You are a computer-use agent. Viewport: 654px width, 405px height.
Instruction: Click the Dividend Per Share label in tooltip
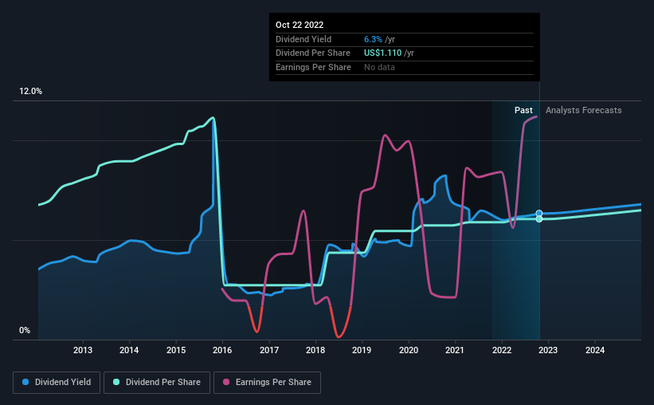313,53
